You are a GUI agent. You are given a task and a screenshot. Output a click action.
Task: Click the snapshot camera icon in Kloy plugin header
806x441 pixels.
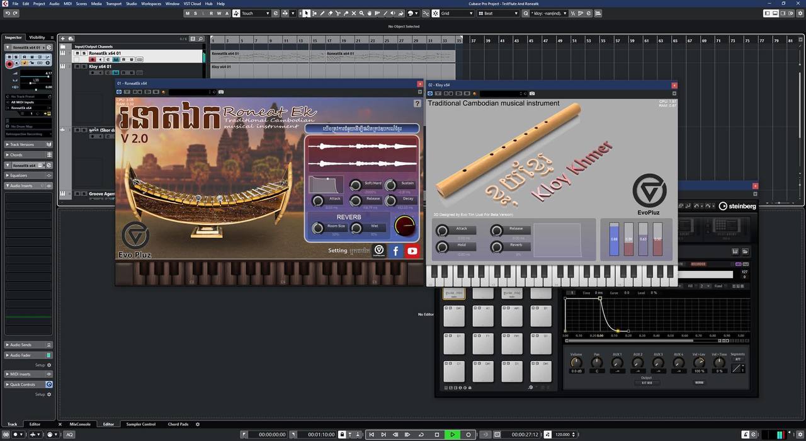coord(532,94)
